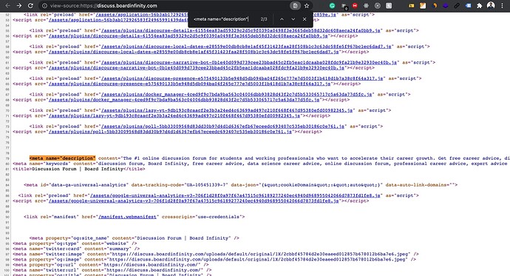Open the extension with the 0 badge
The image size is (510, 276).
coord(344,6)
